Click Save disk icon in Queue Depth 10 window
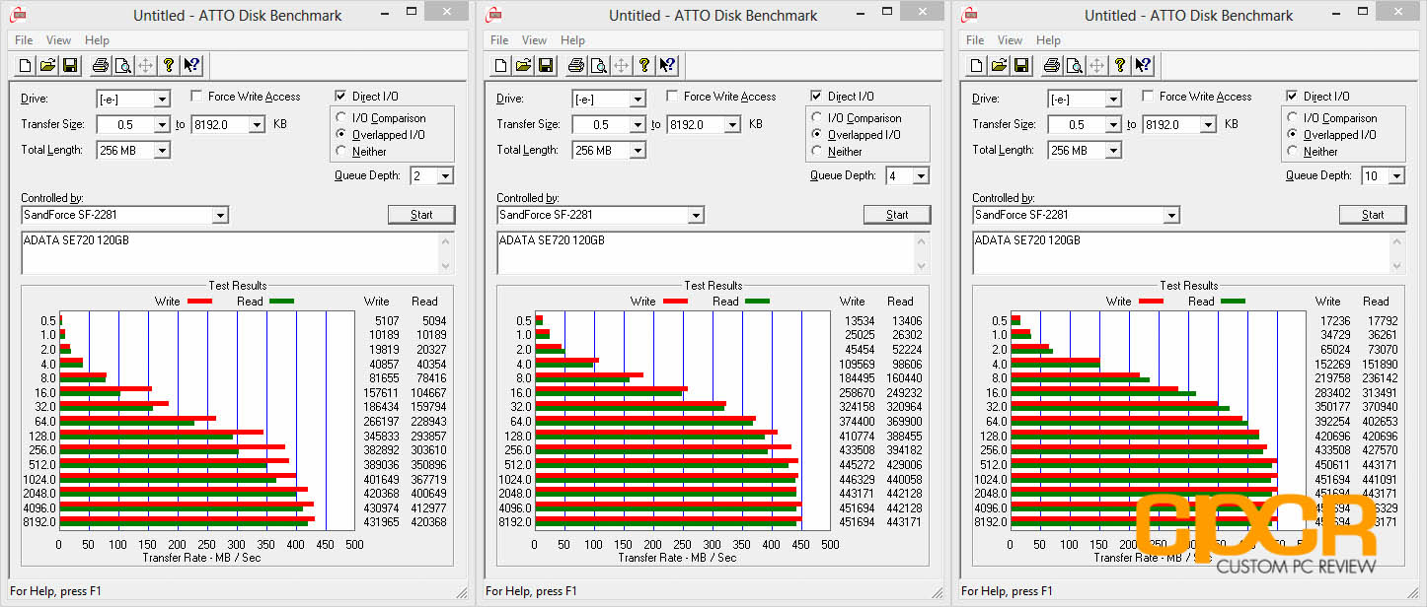 click(x=1021, y=65)
